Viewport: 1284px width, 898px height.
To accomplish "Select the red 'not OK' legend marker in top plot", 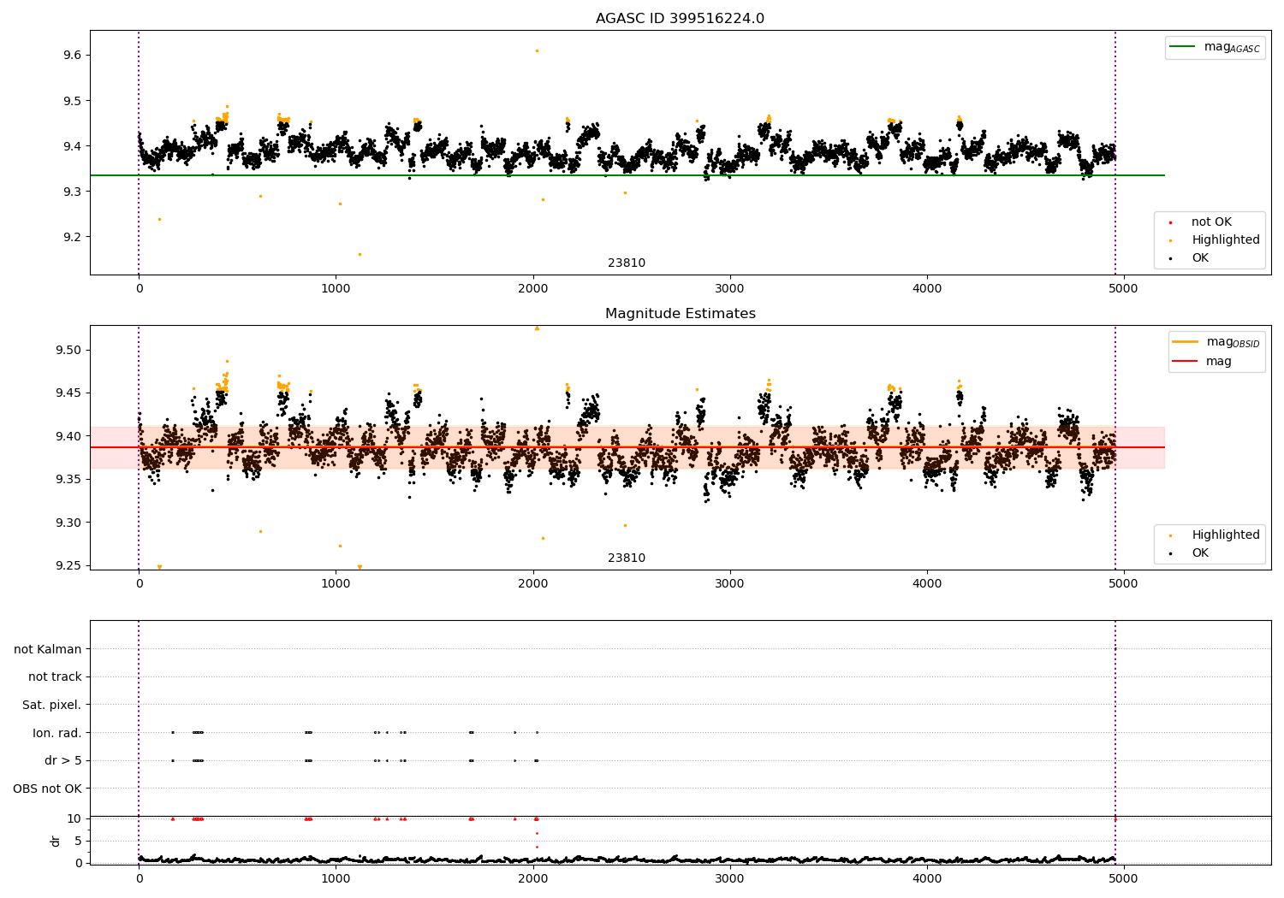I will tap(1171, 222).
